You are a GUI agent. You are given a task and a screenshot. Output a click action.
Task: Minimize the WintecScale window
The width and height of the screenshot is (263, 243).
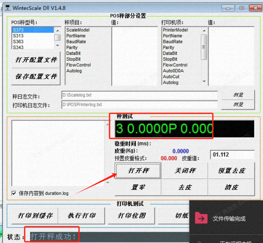[x=228, y=8]
